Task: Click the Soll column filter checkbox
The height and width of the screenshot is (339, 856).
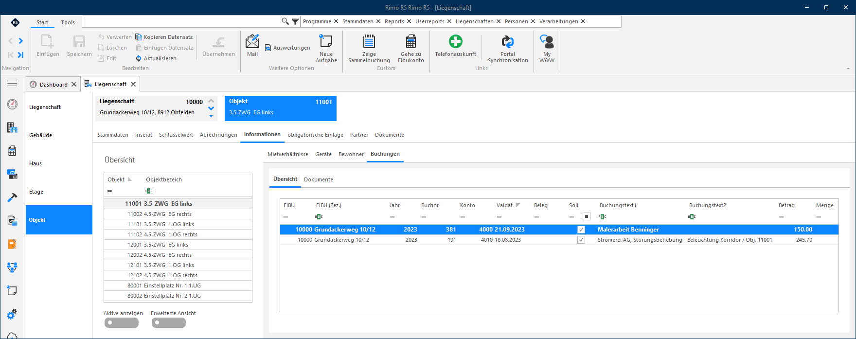Action: (587, 216)
